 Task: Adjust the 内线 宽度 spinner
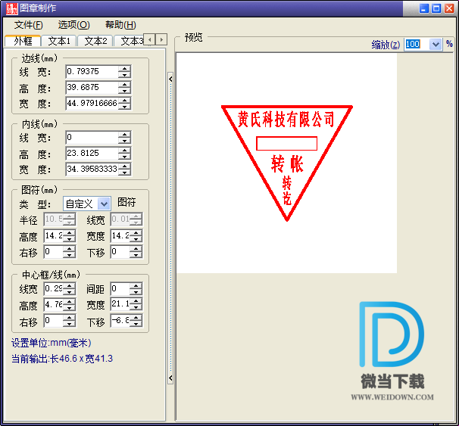tap(124, 169)
